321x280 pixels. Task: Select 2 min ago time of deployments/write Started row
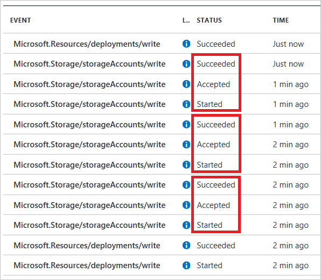290,265
